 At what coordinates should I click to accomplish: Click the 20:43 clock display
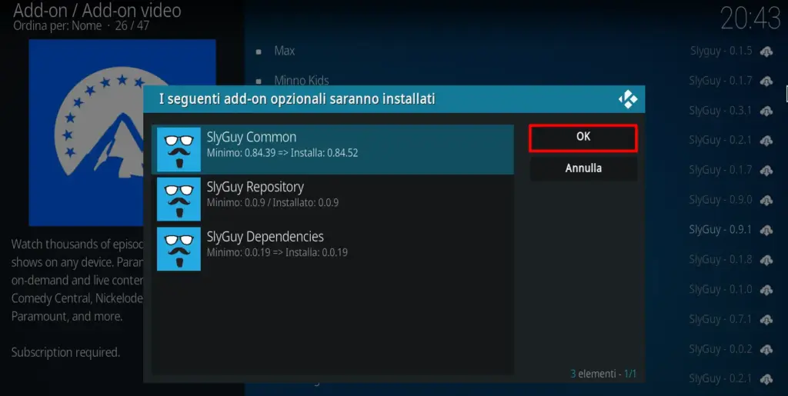pos(750,18)
